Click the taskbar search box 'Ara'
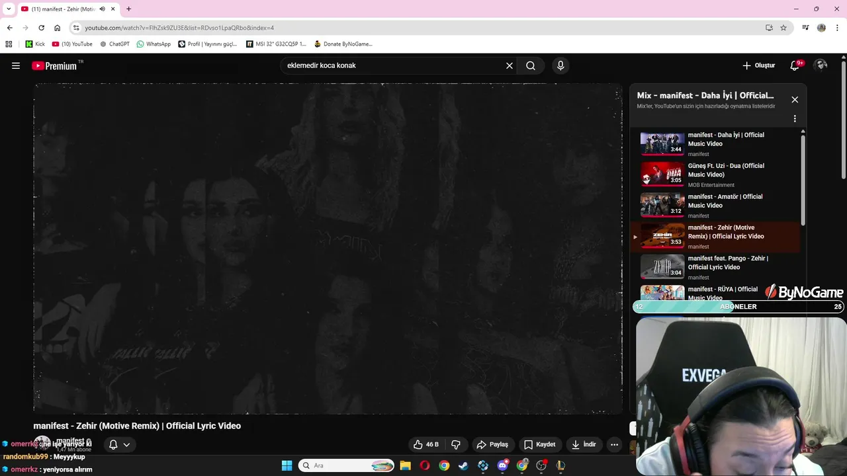Screen dimensions: 847x476 pyautogui.click(x=346, y=465)
